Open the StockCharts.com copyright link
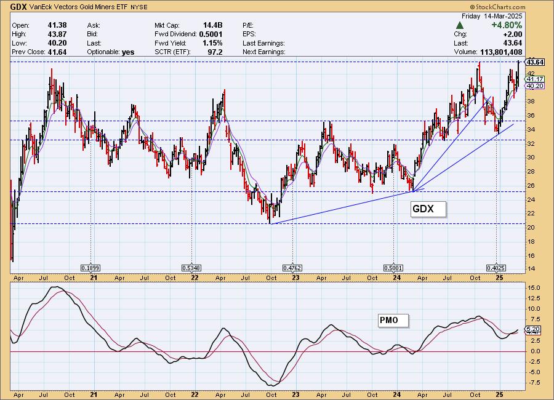The image size is (554, 400). point(497,7)
